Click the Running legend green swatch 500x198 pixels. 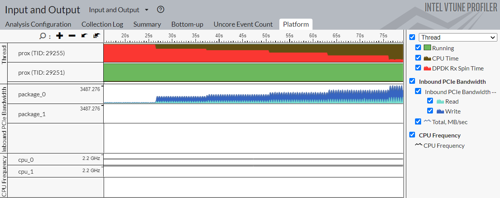click(x=427, y=48)
